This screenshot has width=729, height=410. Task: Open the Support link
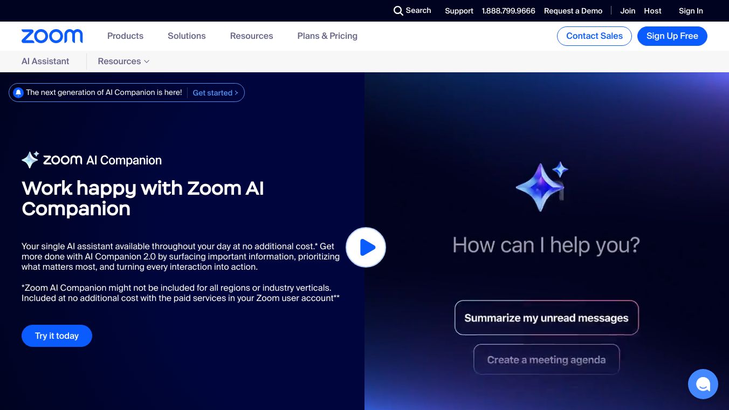point(459,11)
